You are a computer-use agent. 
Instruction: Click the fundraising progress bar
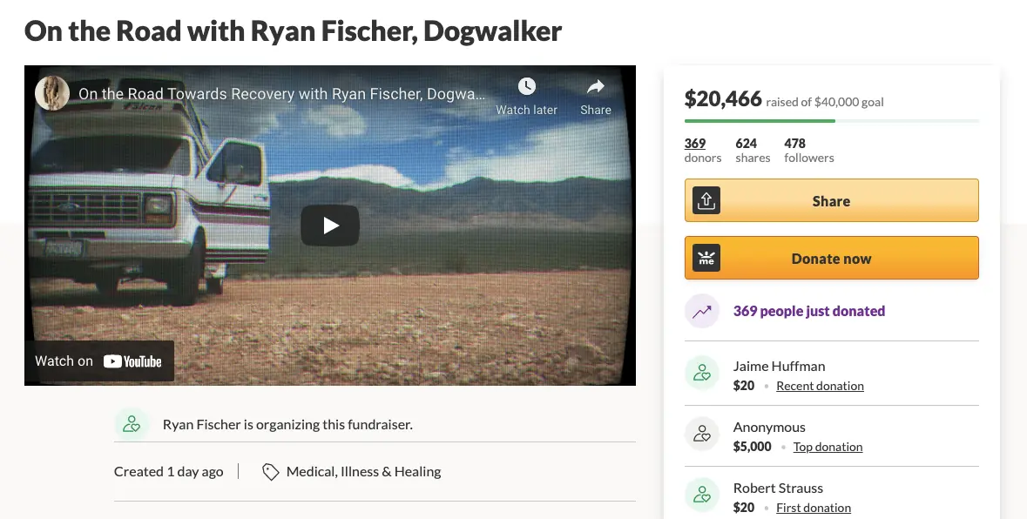[831, 121]
